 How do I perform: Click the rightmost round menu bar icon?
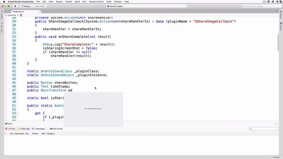pyautogui.click(x=281, y=2)
